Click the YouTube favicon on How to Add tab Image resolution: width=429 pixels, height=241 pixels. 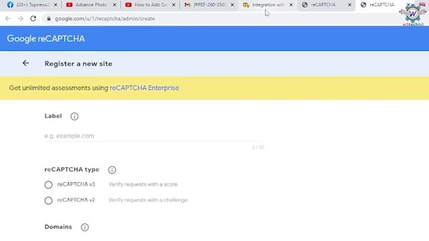coord(128,5)
